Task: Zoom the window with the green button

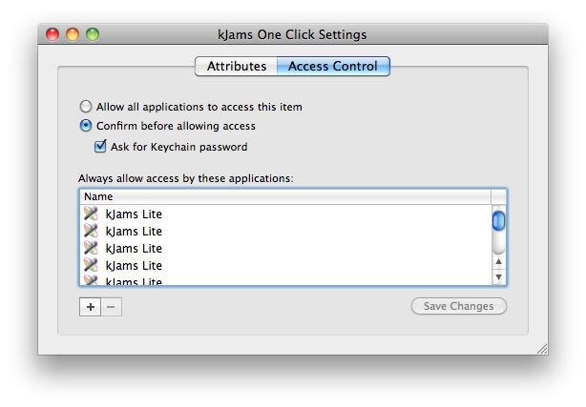Action: (93, 35)
